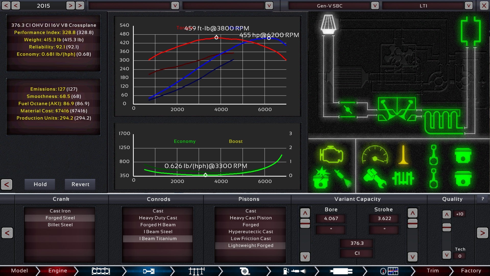Open the check engine outline icon
Viewport: 490px width, 276px height.
tap(331, 154)
